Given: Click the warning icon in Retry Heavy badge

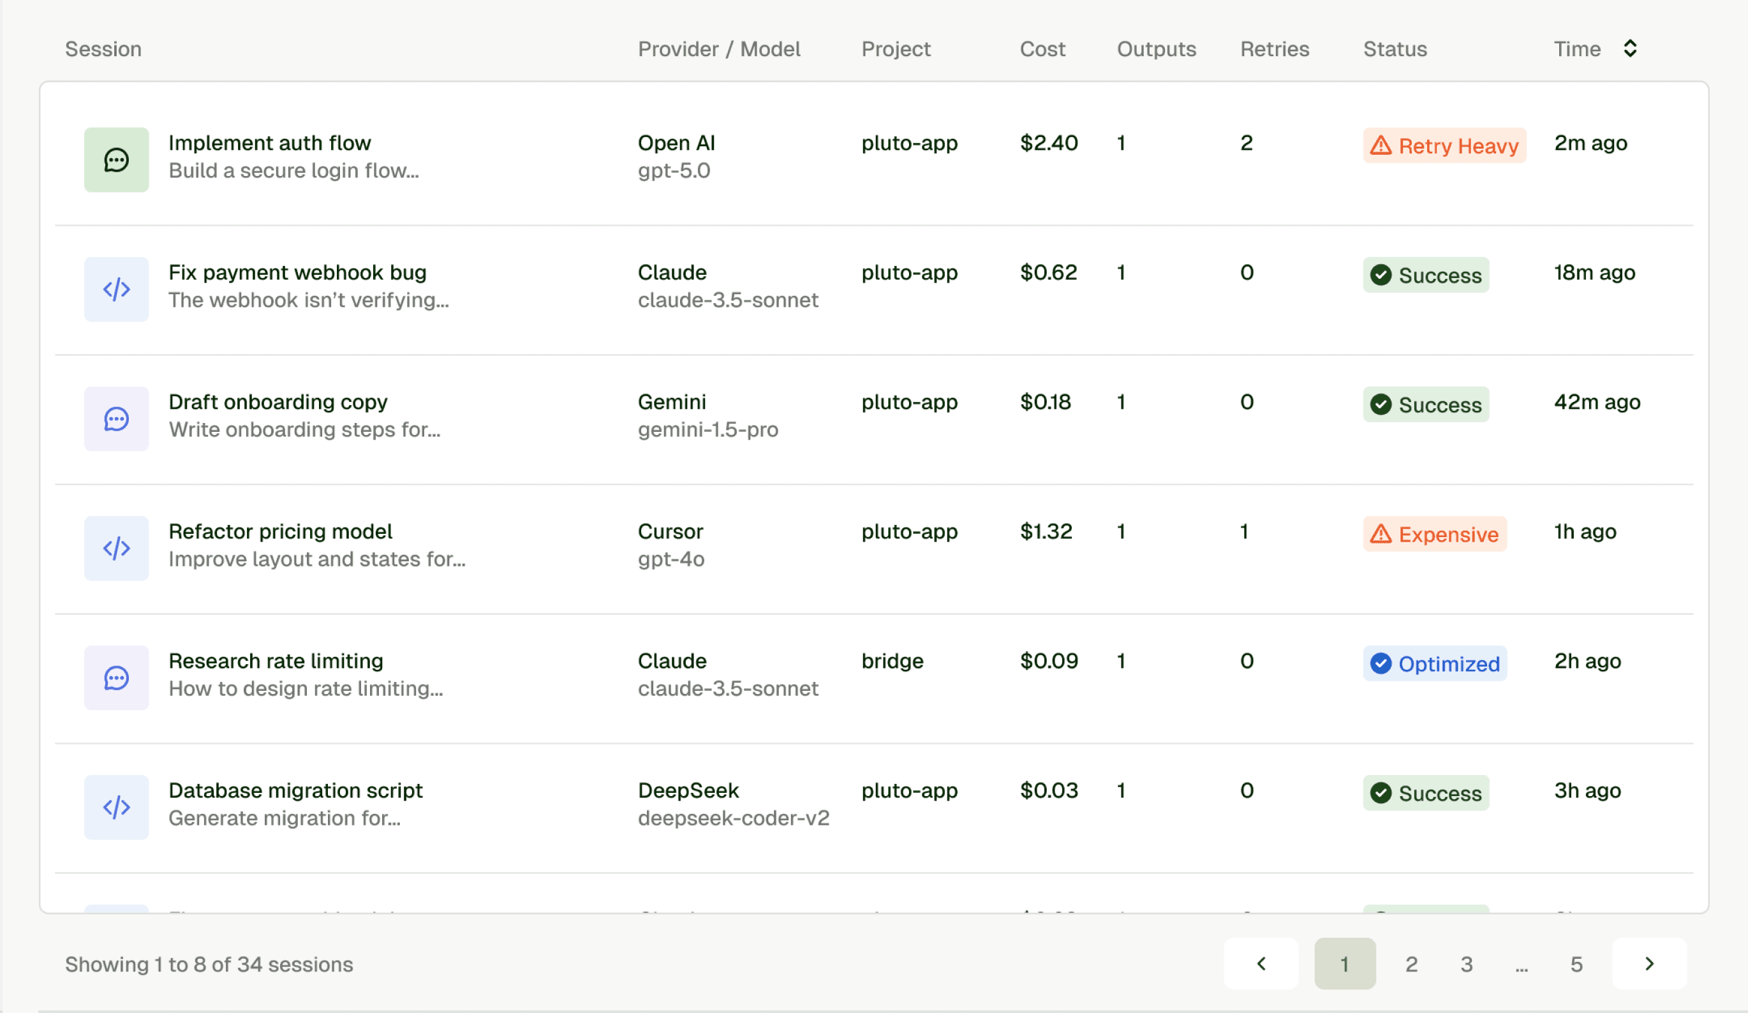Looking at the screenshot, I should pos(1381,145).
